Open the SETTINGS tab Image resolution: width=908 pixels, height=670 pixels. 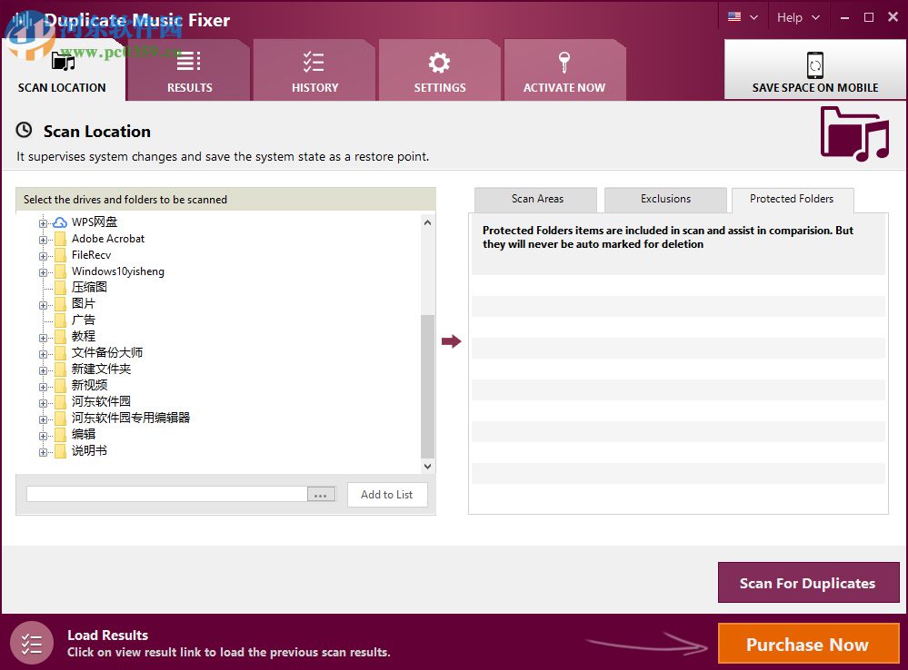pos(439,71)
